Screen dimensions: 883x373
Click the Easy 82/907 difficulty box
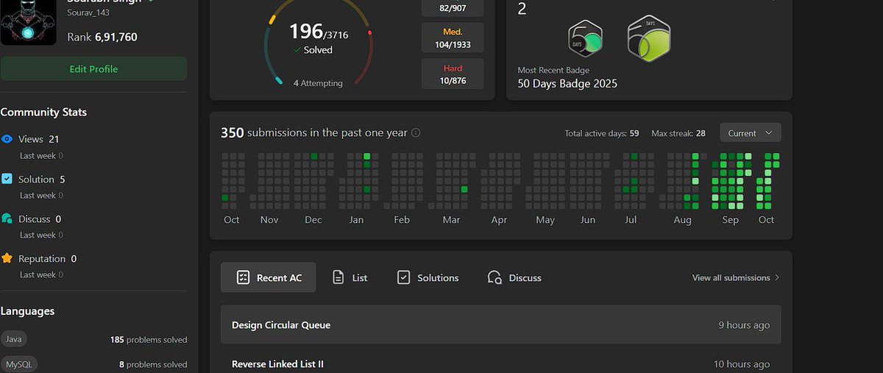[x=453, y=8]
